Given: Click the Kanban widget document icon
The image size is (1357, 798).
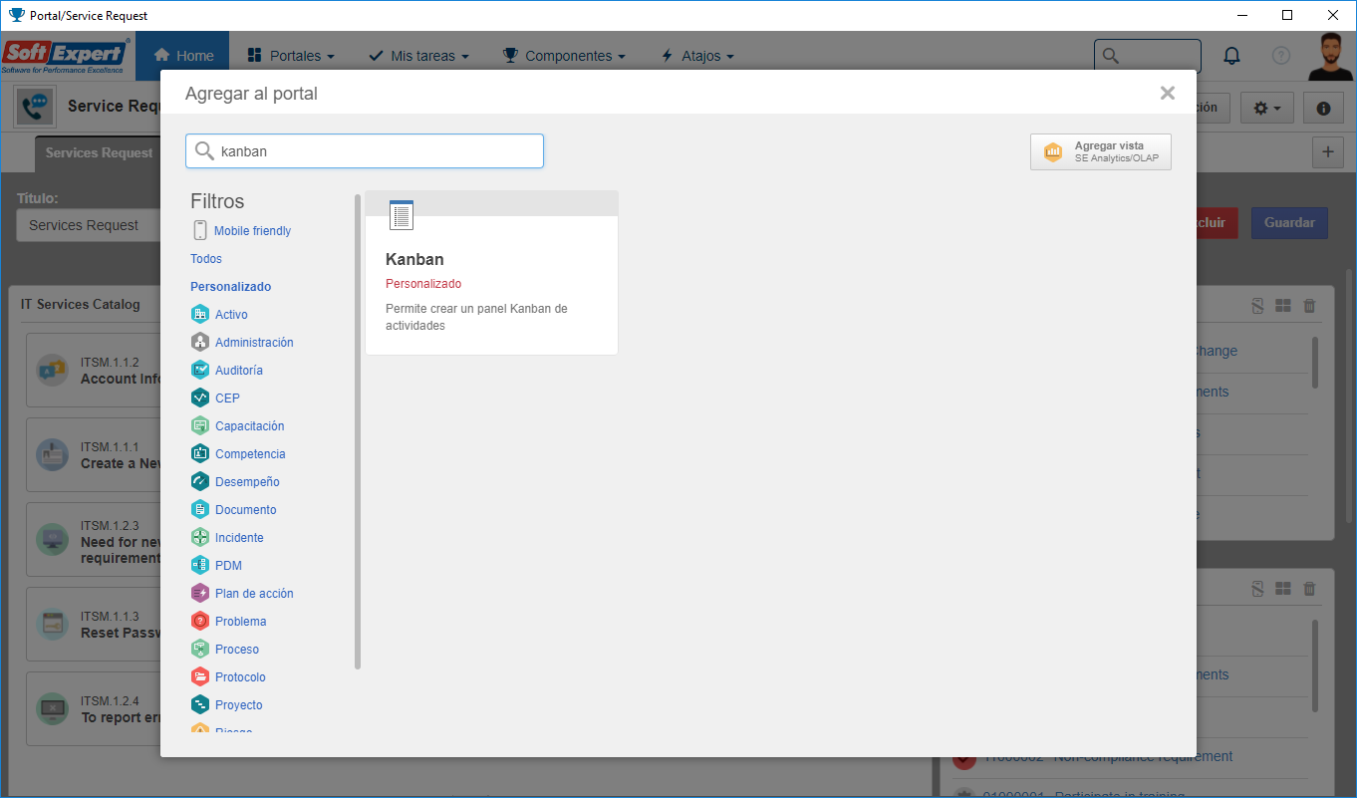Looking at the screenshot, I should pyautogui.click(x=401, y=214).
